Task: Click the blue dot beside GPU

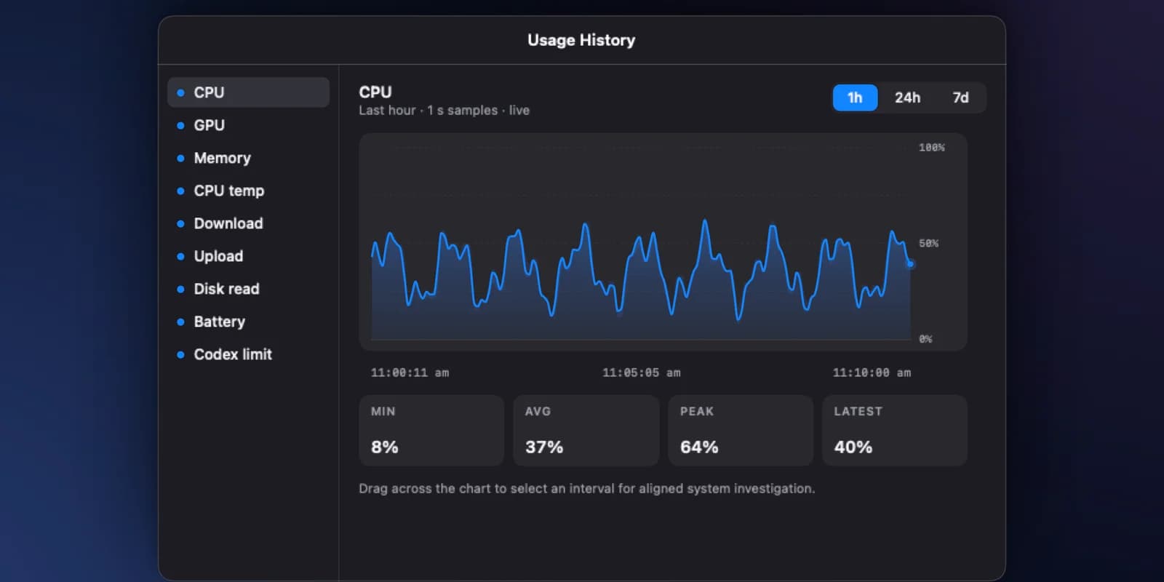Action: (x=180, y=126)
